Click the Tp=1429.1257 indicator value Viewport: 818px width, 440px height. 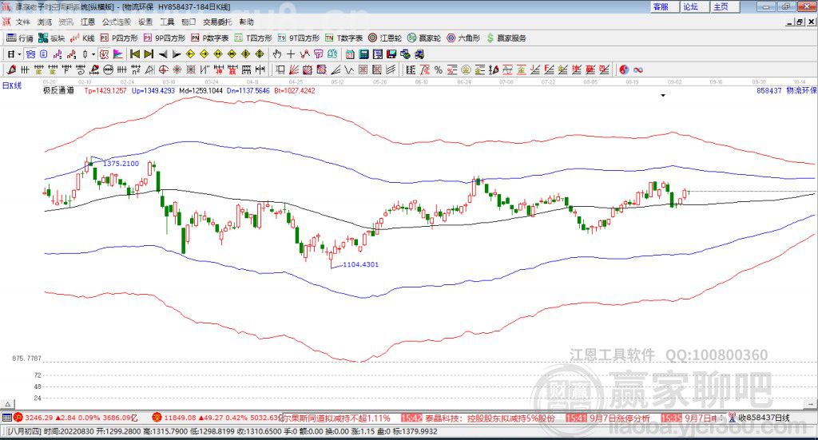click(105, 90)
